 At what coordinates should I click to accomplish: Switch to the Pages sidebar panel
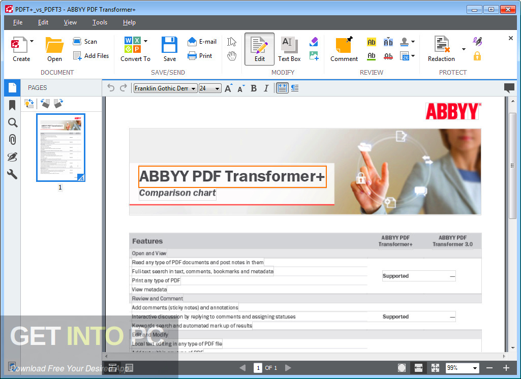click(x=12, y=88)
